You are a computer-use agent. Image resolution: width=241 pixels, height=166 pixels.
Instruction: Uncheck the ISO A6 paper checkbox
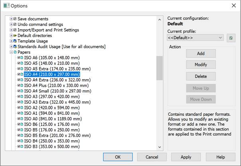(x=18, y=58)
